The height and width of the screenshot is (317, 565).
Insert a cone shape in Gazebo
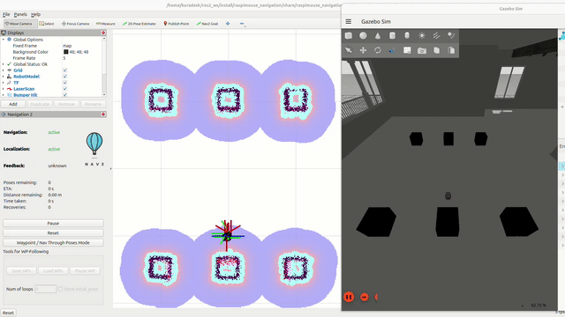378,35
